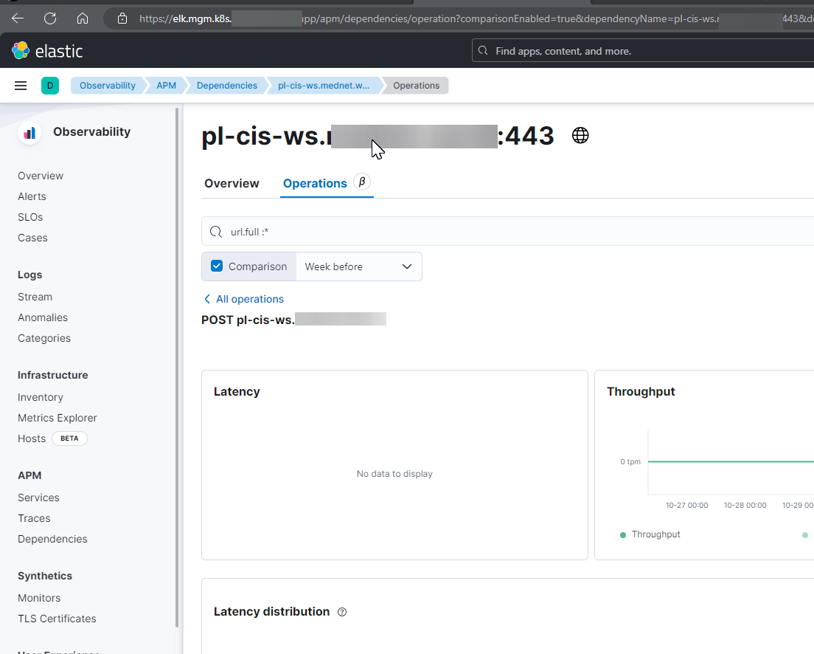This screenshot has height=654, width=814.
Task: Open the APM breadcrumb link
Action: click(x=166, y=85)
